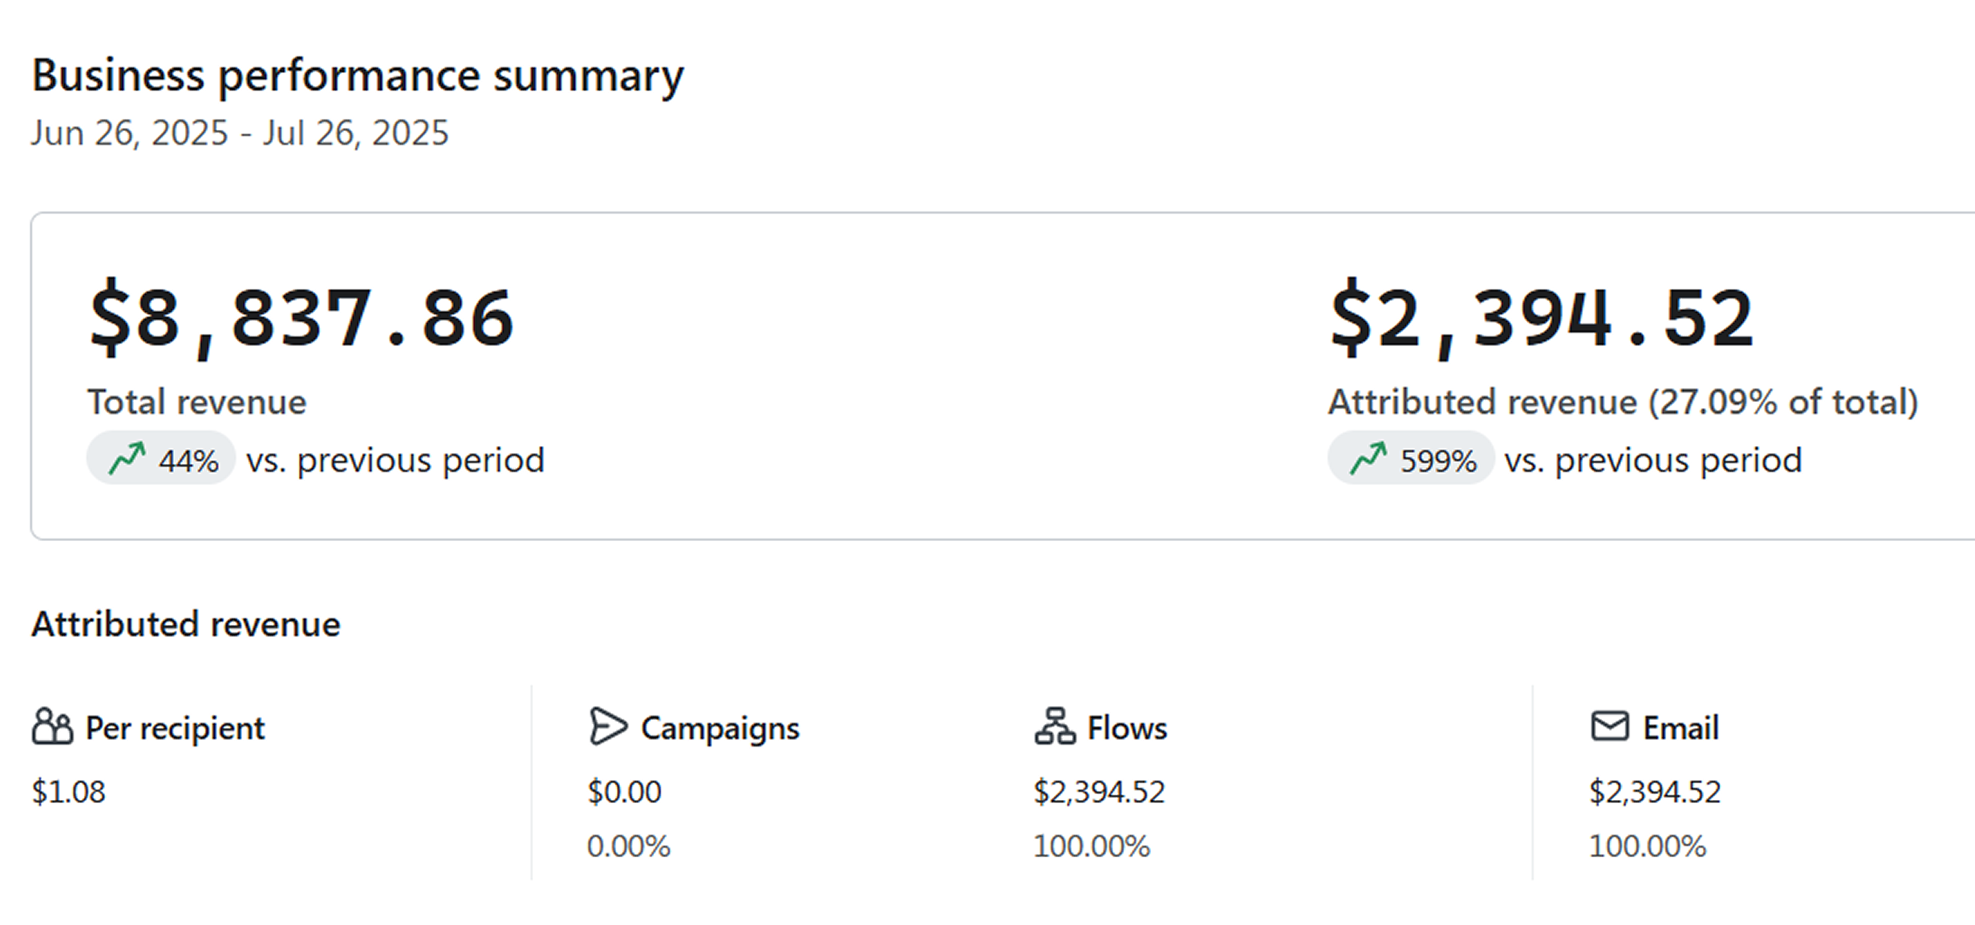Select the Campaigns label
The image size is (1975, 925).
tap(720, 728)
